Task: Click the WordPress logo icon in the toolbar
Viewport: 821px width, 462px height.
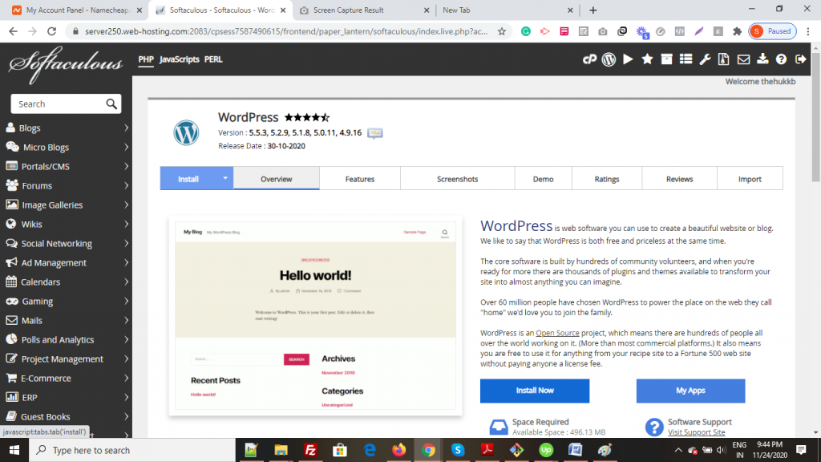Action: (x=609, y=59)
